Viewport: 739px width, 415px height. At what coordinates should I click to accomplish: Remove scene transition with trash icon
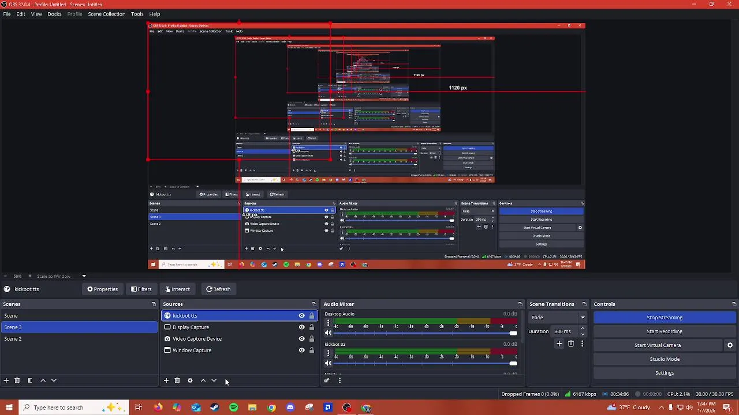[571, 344]
